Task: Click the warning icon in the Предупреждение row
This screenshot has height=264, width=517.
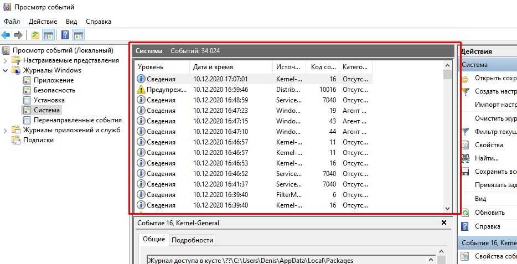Action: pos(141,90)
